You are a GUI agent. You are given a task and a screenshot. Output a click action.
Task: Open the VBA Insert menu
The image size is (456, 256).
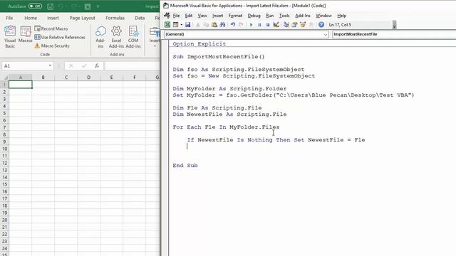(x=217, y=16)
